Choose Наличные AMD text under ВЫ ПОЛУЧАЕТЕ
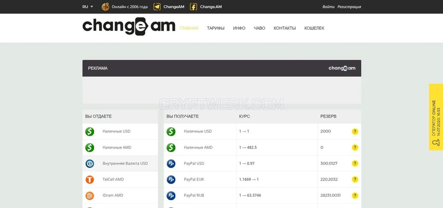443x208 pixels. (198, 147)
